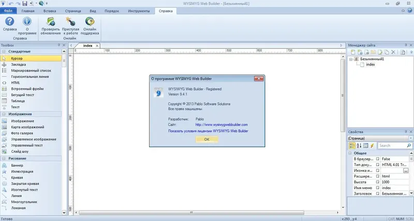Collapse the Рисование toolbox group

[x=4, y=159]
